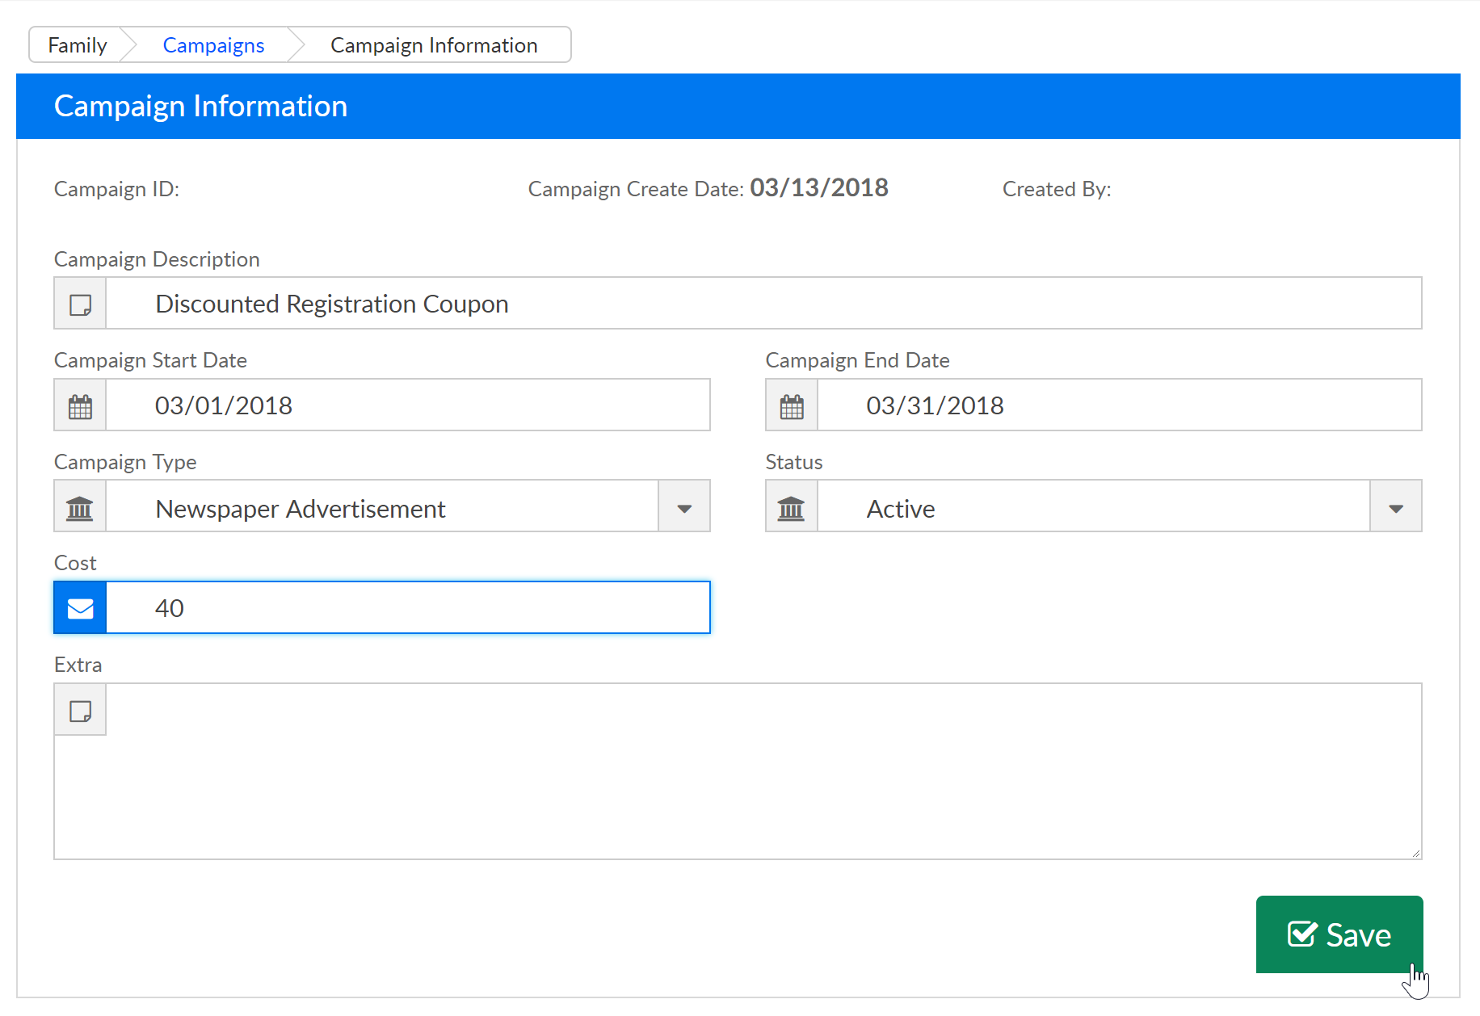This screenshot has width=1480, height=1016.
Task: Click the Created By label
Action: pos(1057,189)
